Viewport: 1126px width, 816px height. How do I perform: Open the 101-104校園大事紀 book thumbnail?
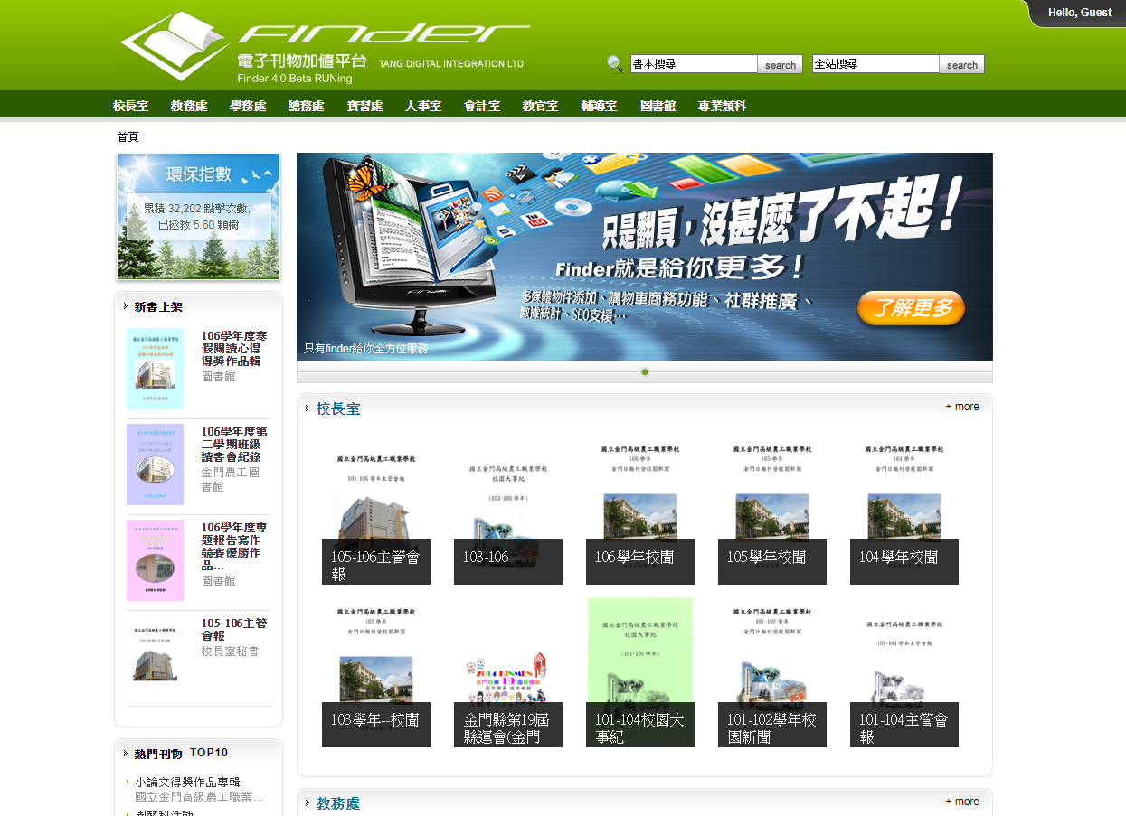click(x=640, y=672)
